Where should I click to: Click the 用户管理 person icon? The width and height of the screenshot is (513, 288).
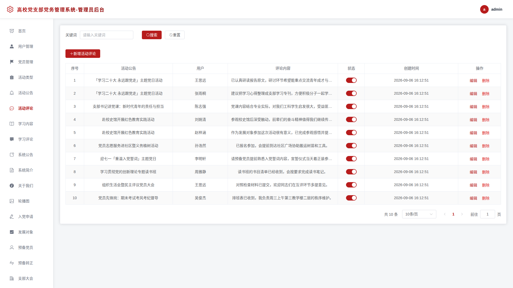point(12,46)
